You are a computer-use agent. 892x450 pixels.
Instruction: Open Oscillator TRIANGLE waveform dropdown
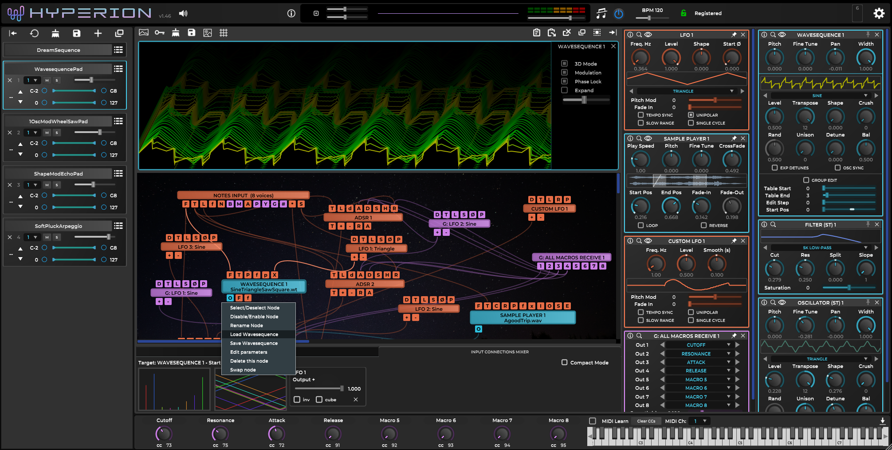coord(820,359)
